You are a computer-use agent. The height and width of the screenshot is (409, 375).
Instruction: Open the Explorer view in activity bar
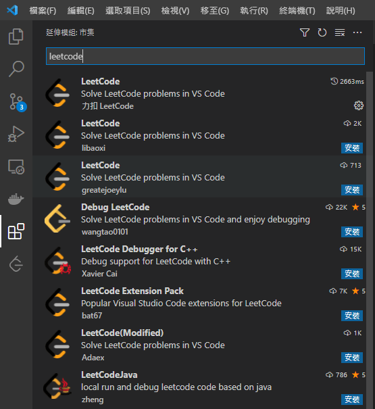coord(16,37)
